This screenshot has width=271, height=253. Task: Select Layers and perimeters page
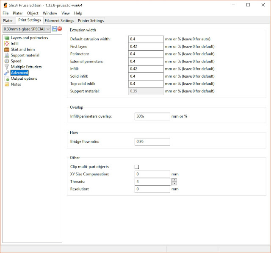pyautogui.click(x=29, y=38)
